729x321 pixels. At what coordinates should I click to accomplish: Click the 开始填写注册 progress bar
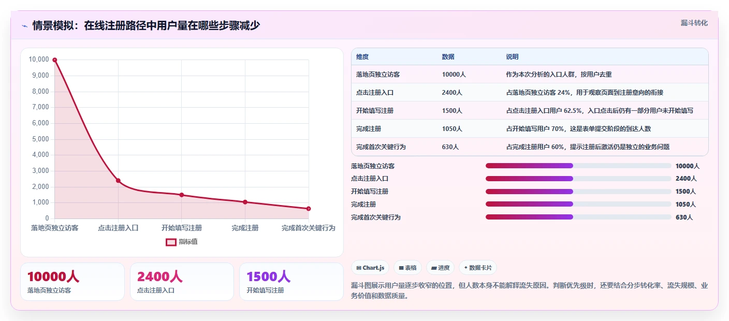(578, 192)
